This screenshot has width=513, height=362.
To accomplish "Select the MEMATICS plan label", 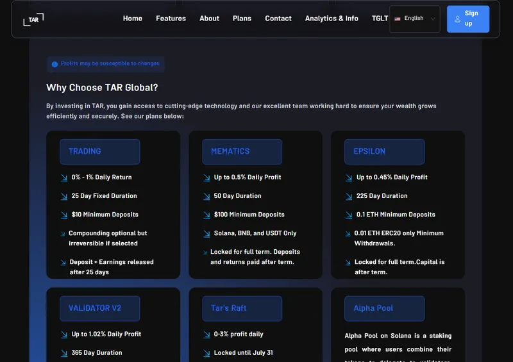I will tap(242, 151).
